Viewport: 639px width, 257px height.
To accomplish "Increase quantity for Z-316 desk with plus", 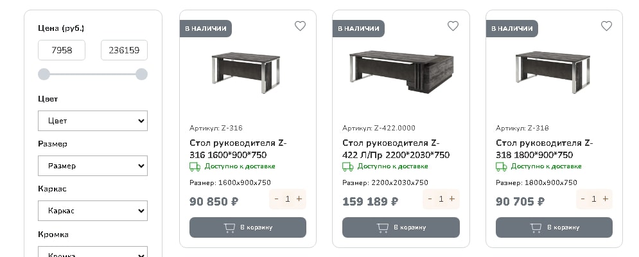I will pyautogui.click(x=299, y=199).
